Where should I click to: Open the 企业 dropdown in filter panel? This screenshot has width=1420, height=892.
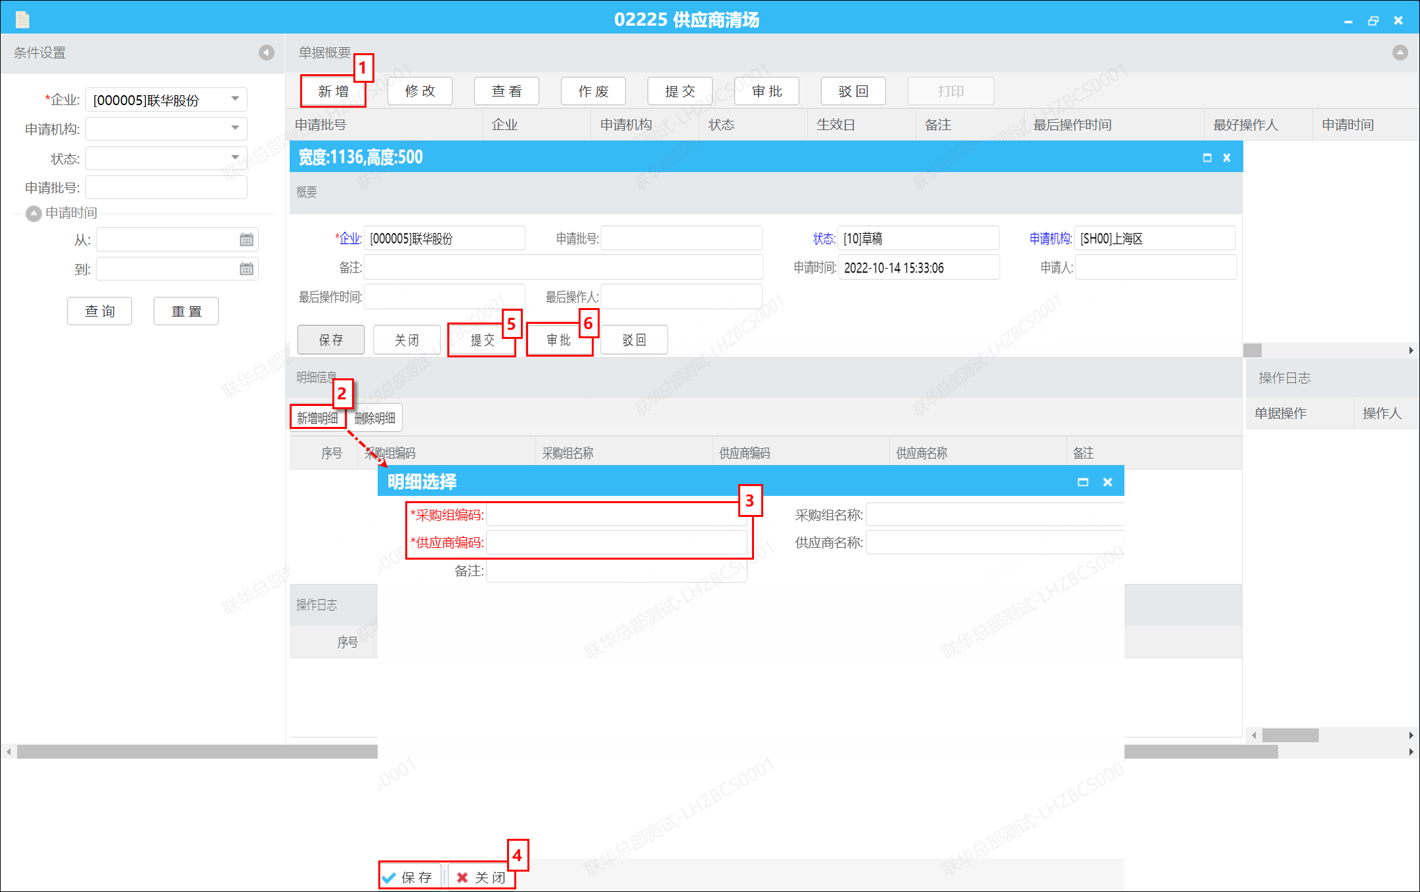(x=234, y=99)
